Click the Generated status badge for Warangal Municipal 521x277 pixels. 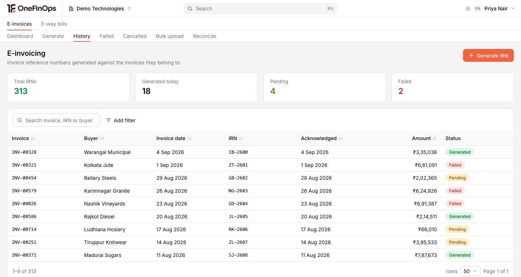click(460, 152)
